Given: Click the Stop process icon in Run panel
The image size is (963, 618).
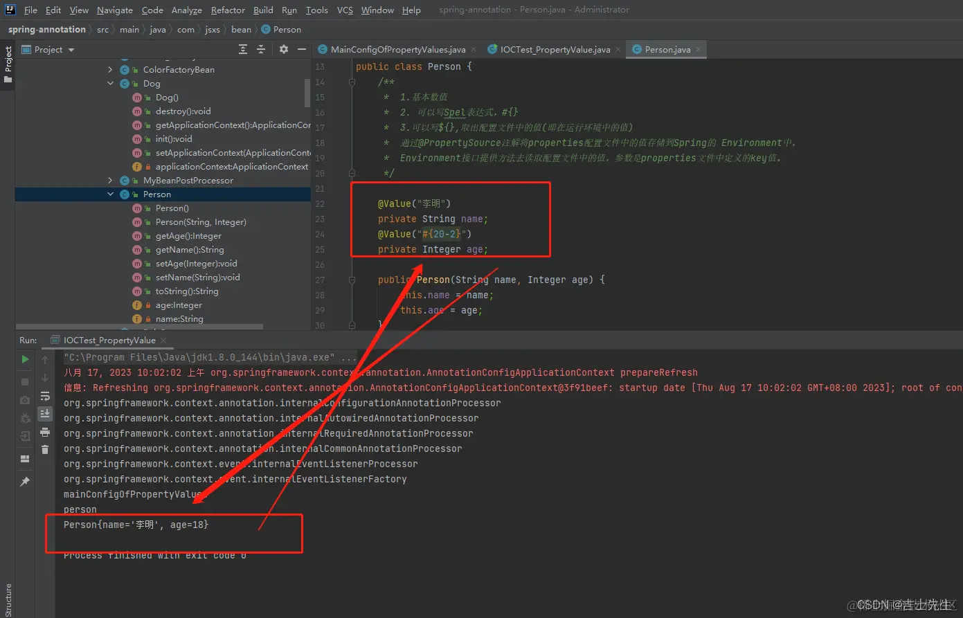Looking at the screenshot, I should (25, 382).
